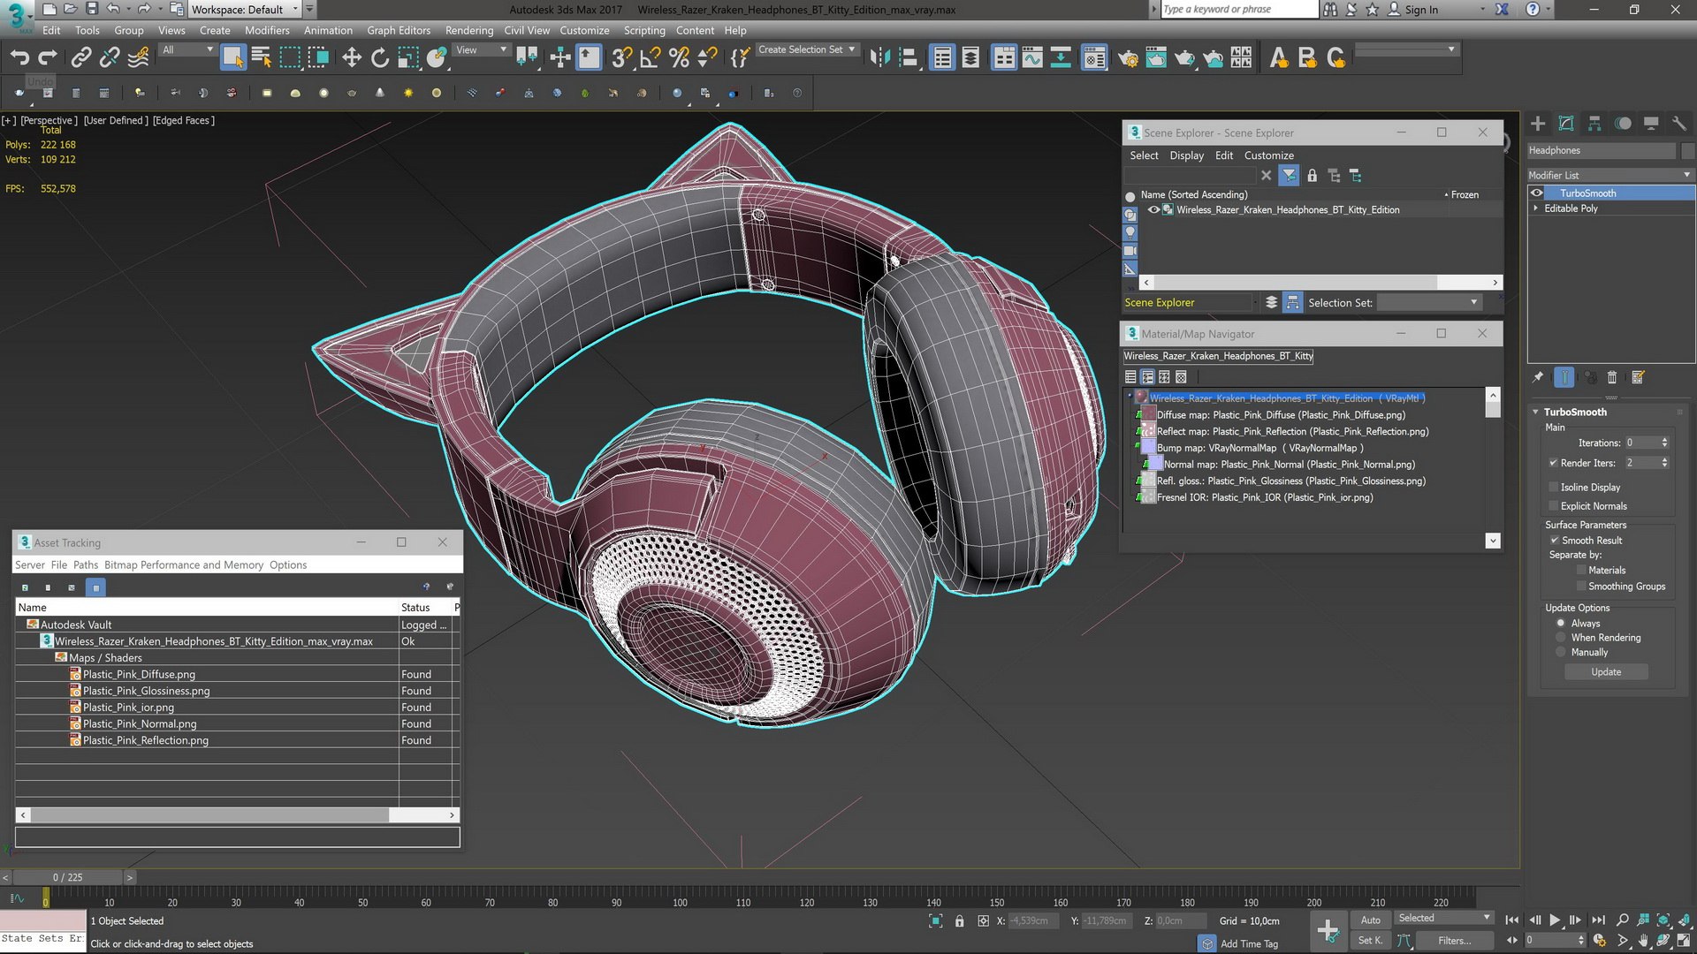Check Separate by Materials option
Image resolution: width=1697 pixels, height=954 pixels.
click(x=1581, y=571)
